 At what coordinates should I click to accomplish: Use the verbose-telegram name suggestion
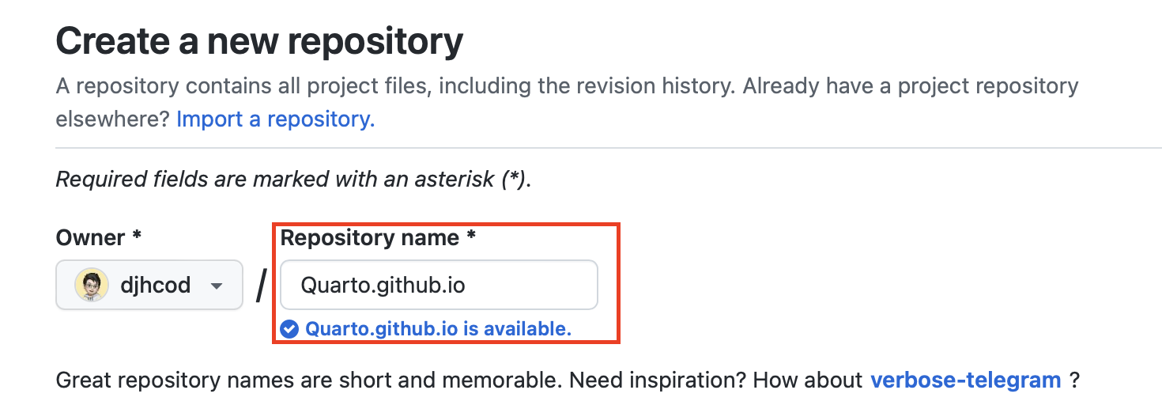[965, 380]
